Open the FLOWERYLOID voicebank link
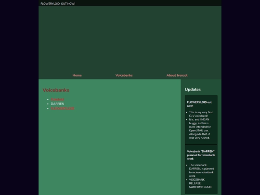Image resolution: width=260 pixels, height=195 pixels. point(63,108)
